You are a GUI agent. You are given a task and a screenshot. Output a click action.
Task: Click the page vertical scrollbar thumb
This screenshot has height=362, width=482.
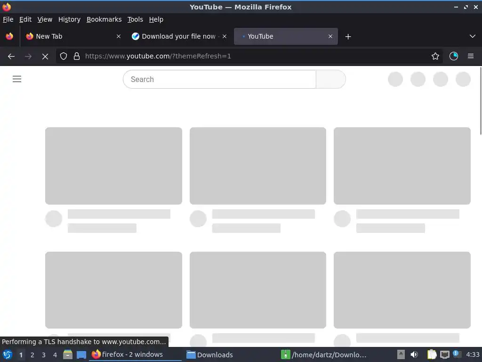point(481,100)
